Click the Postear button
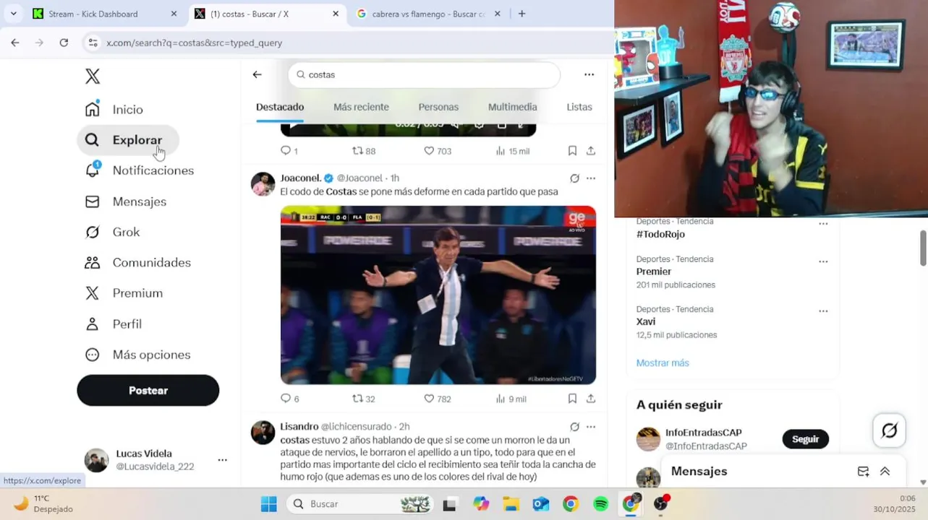 [x=148, y=390]
